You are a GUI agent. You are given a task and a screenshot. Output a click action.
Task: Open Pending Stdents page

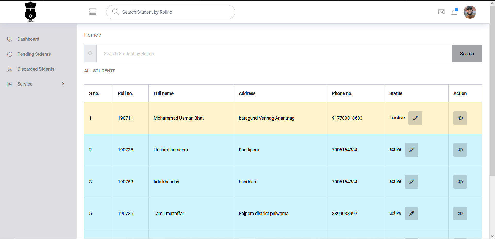pyautogui.click(x=34, y=54)
